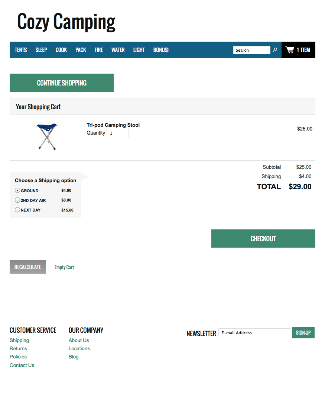This screenshot has height=409, width=325.
Task: Click the Quantity input box
Action: (x=117, y=133)
